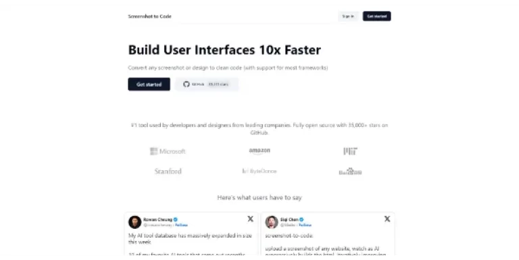Click the X icon on Siqi Chen's tweet

(387, 219)
